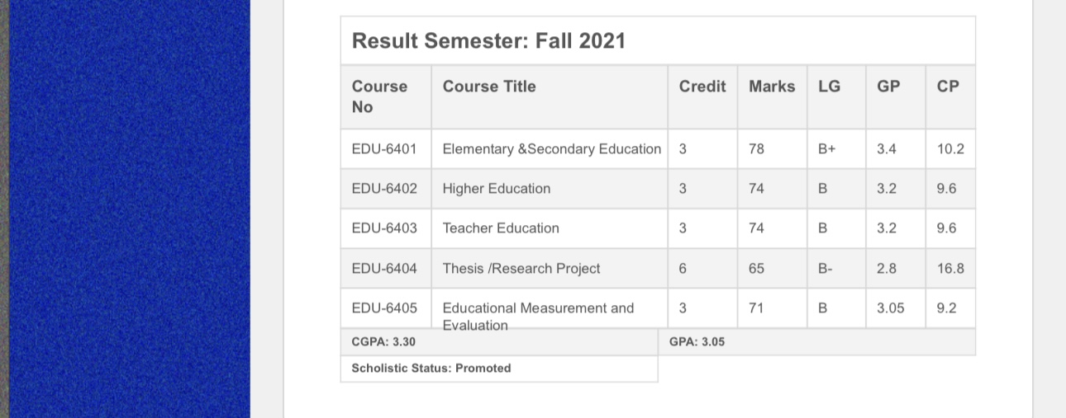Select the EDU-6405 course number
The height and width of the screenshot is (418, 1066).
click(384, 308)
